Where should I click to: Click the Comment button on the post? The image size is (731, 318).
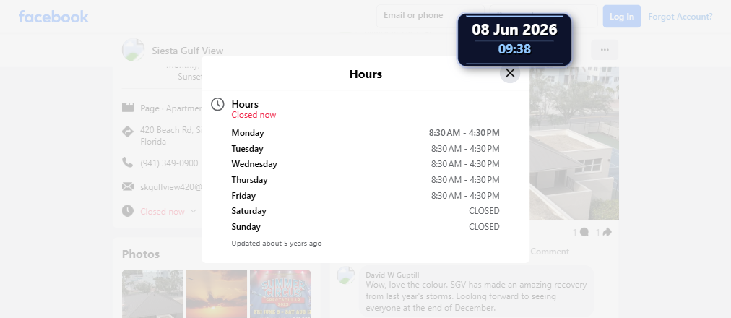(550, 252)
